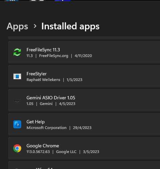Click the Installed apps heading
The image size is (160, 169).
coord(70,26)
